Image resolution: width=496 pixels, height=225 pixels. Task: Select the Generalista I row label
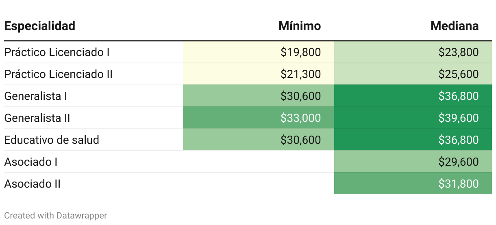click(x=36, y=96)
